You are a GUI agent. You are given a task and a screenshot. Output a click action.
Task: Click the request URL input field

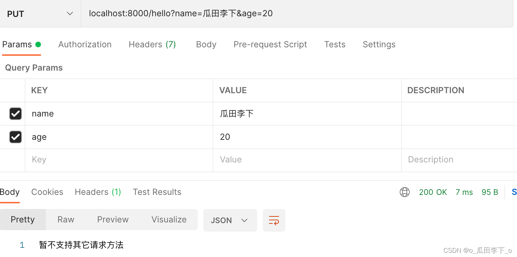297,14
